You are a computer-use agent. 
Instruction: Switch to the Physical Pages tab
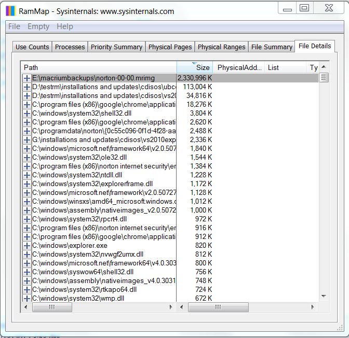(x=170, y=47)
